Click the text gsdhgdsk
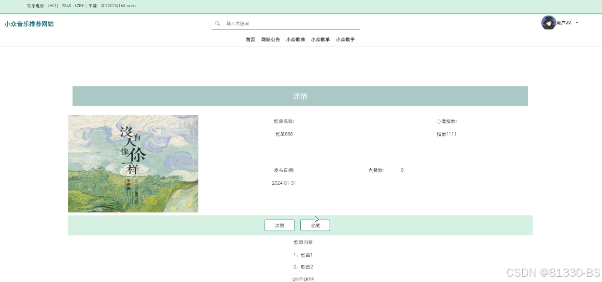Screen dimensions: 602x282 coord(303,279)
